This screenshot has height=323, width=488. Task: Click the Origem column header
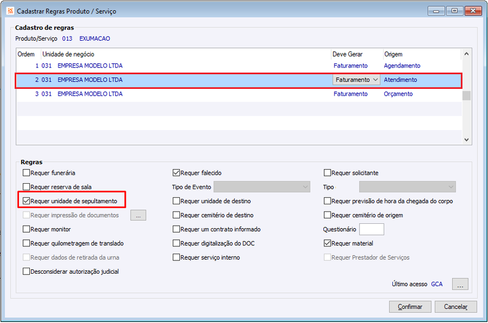(x=393, y=54)
